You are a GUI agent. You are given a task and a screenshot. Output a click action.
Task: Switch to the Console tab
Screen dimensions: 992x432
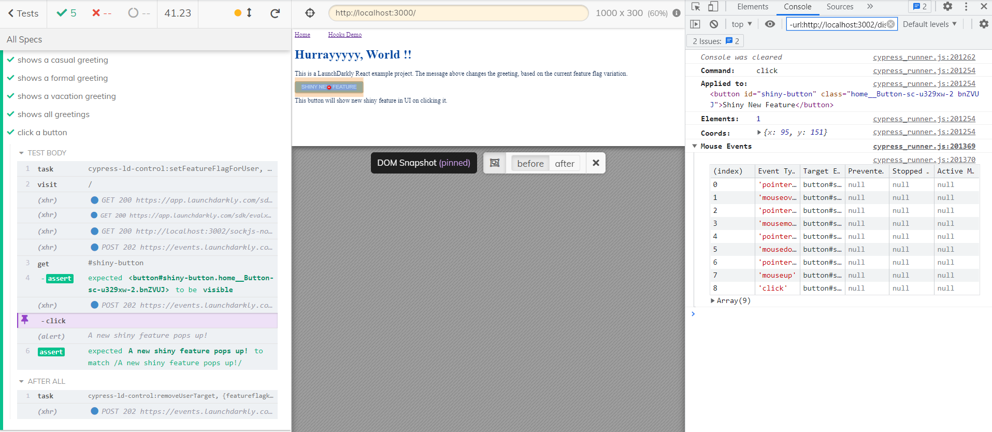(x=797, y=7)
